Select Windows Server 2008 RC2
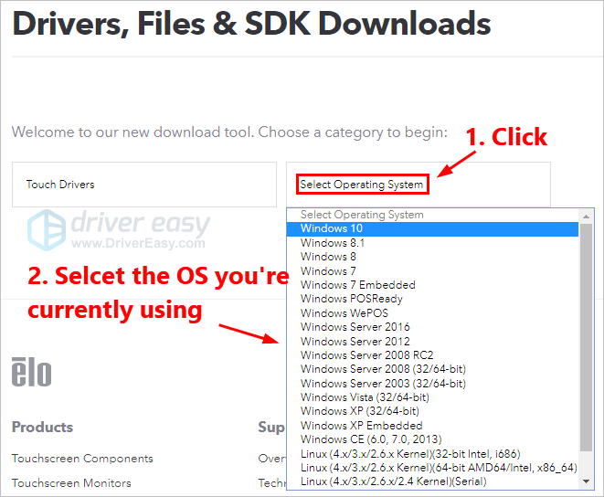The width and height of the screenshot is (604, 497). [367, 355]
